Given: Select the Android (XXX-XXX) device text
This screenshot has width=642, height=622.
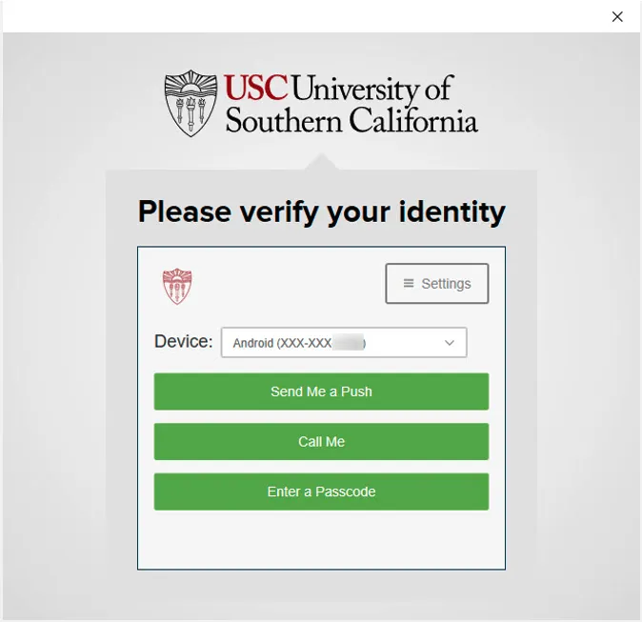Looking at the screenshot, I should [x=282, y=343].
